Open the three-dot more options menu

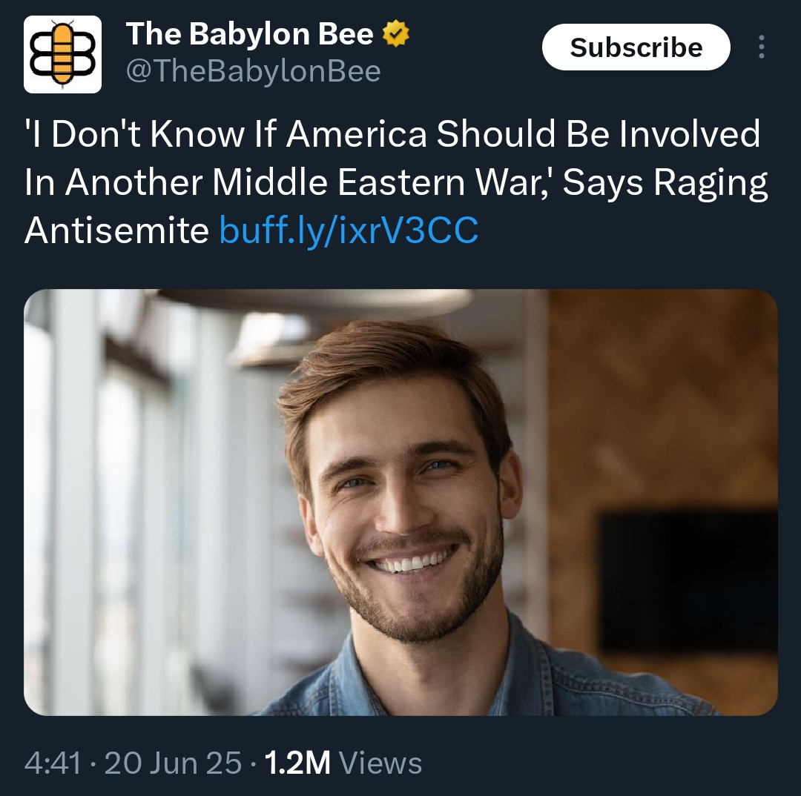761,47
